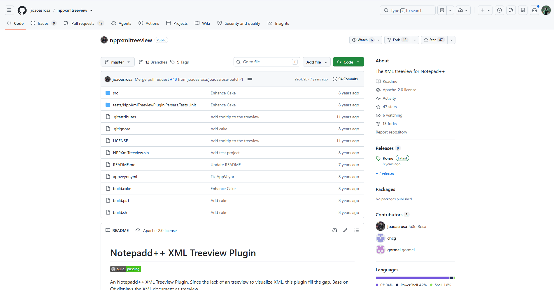Expand Copilot dropdown arrow in header
554x290 pixels.
[450, 10]
